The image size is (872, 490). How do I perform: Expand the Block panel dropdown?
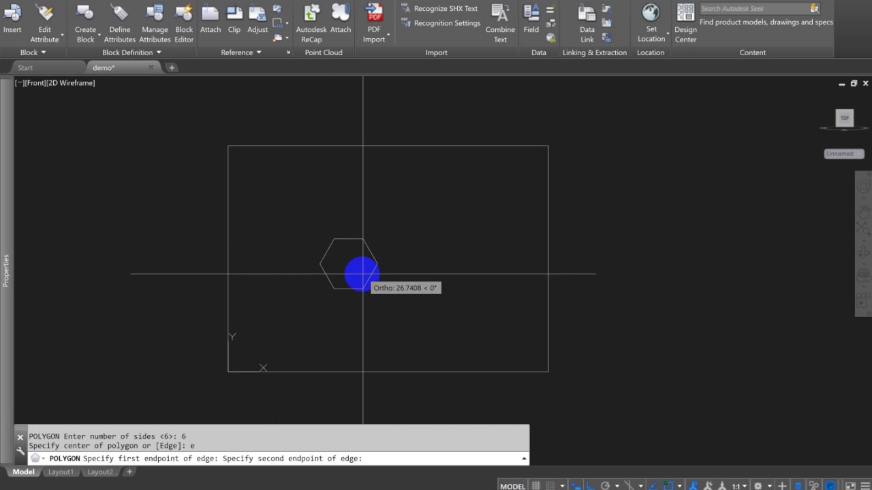[x=33, y=52]
